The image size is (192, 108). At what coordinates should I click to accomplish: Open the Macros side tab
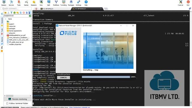tap(2, 41)
